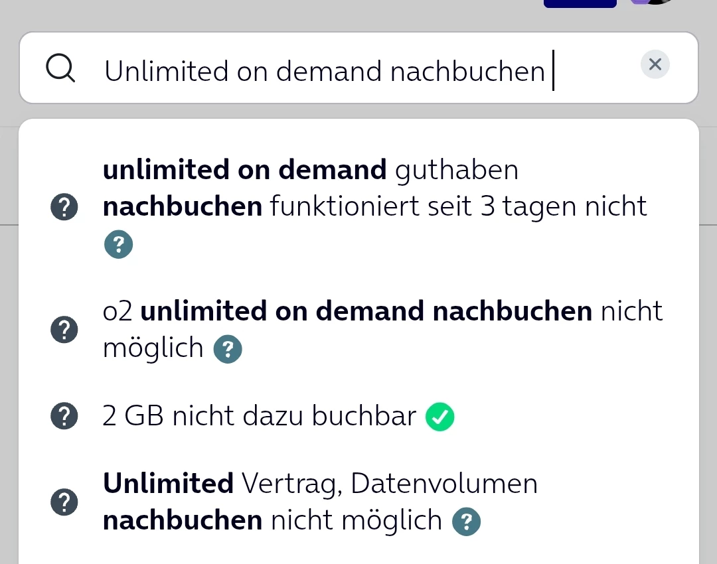Click the dark question icon beside 'o2 unlimited on demand'
The height and width of the screenshot is (564, 717).
64,330
